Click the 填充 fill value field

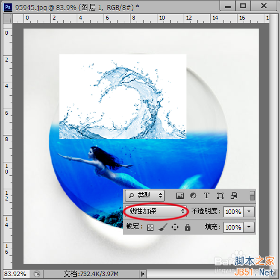(234, 227)
